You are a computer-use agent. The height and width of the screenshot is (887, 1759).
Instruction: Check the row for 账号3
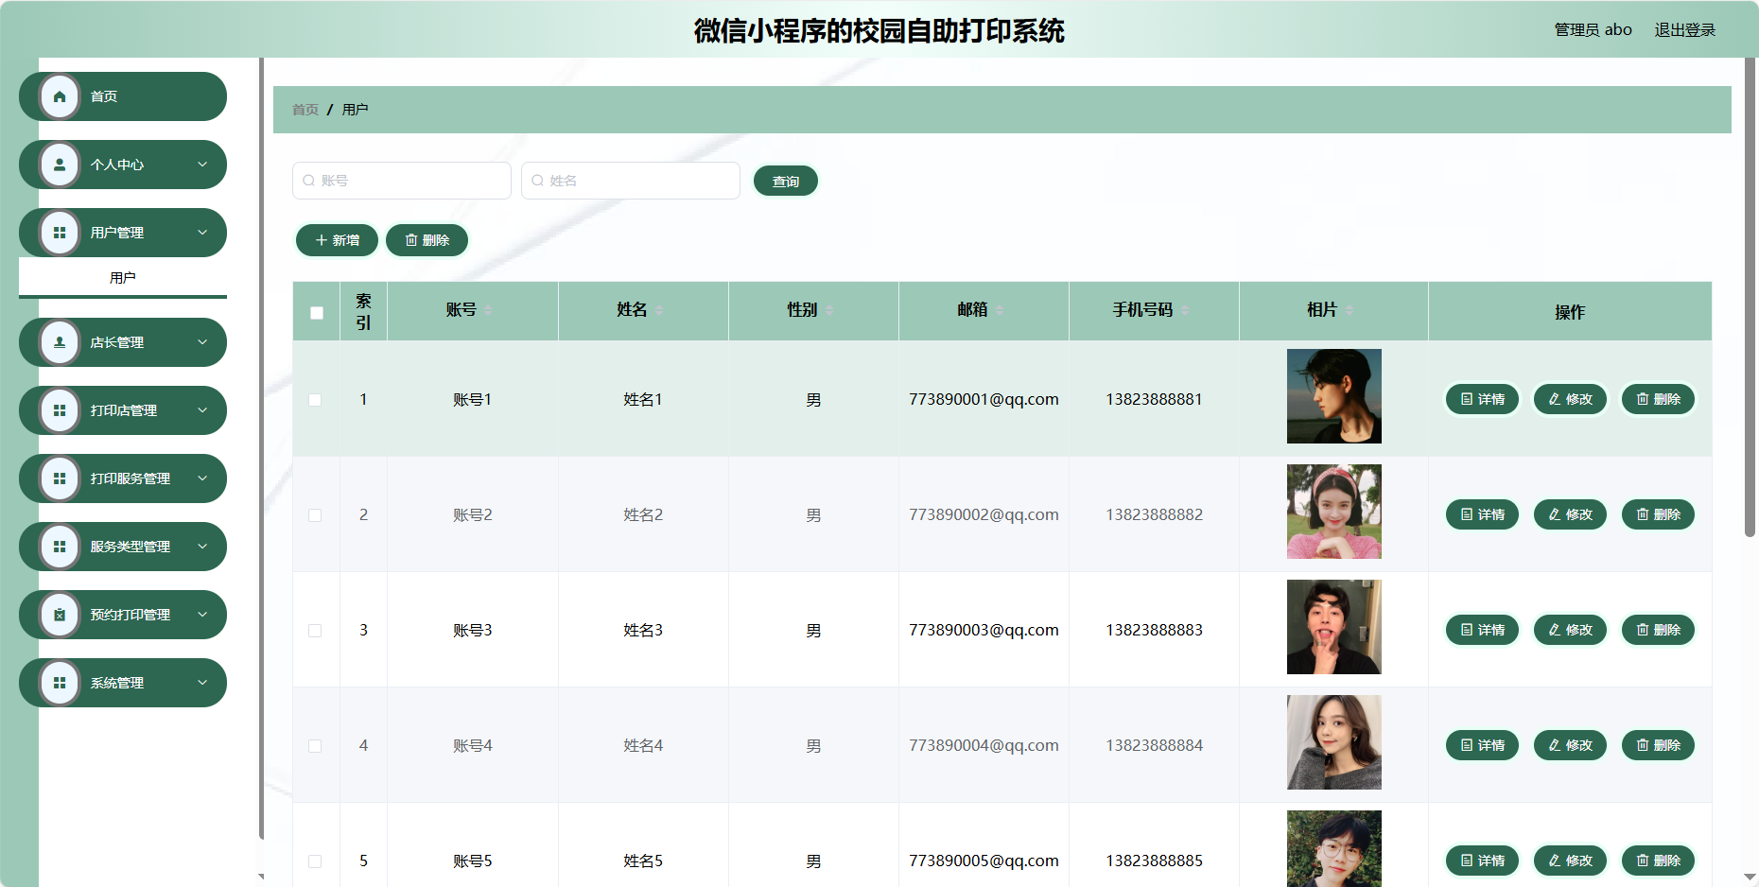(315, 631)
